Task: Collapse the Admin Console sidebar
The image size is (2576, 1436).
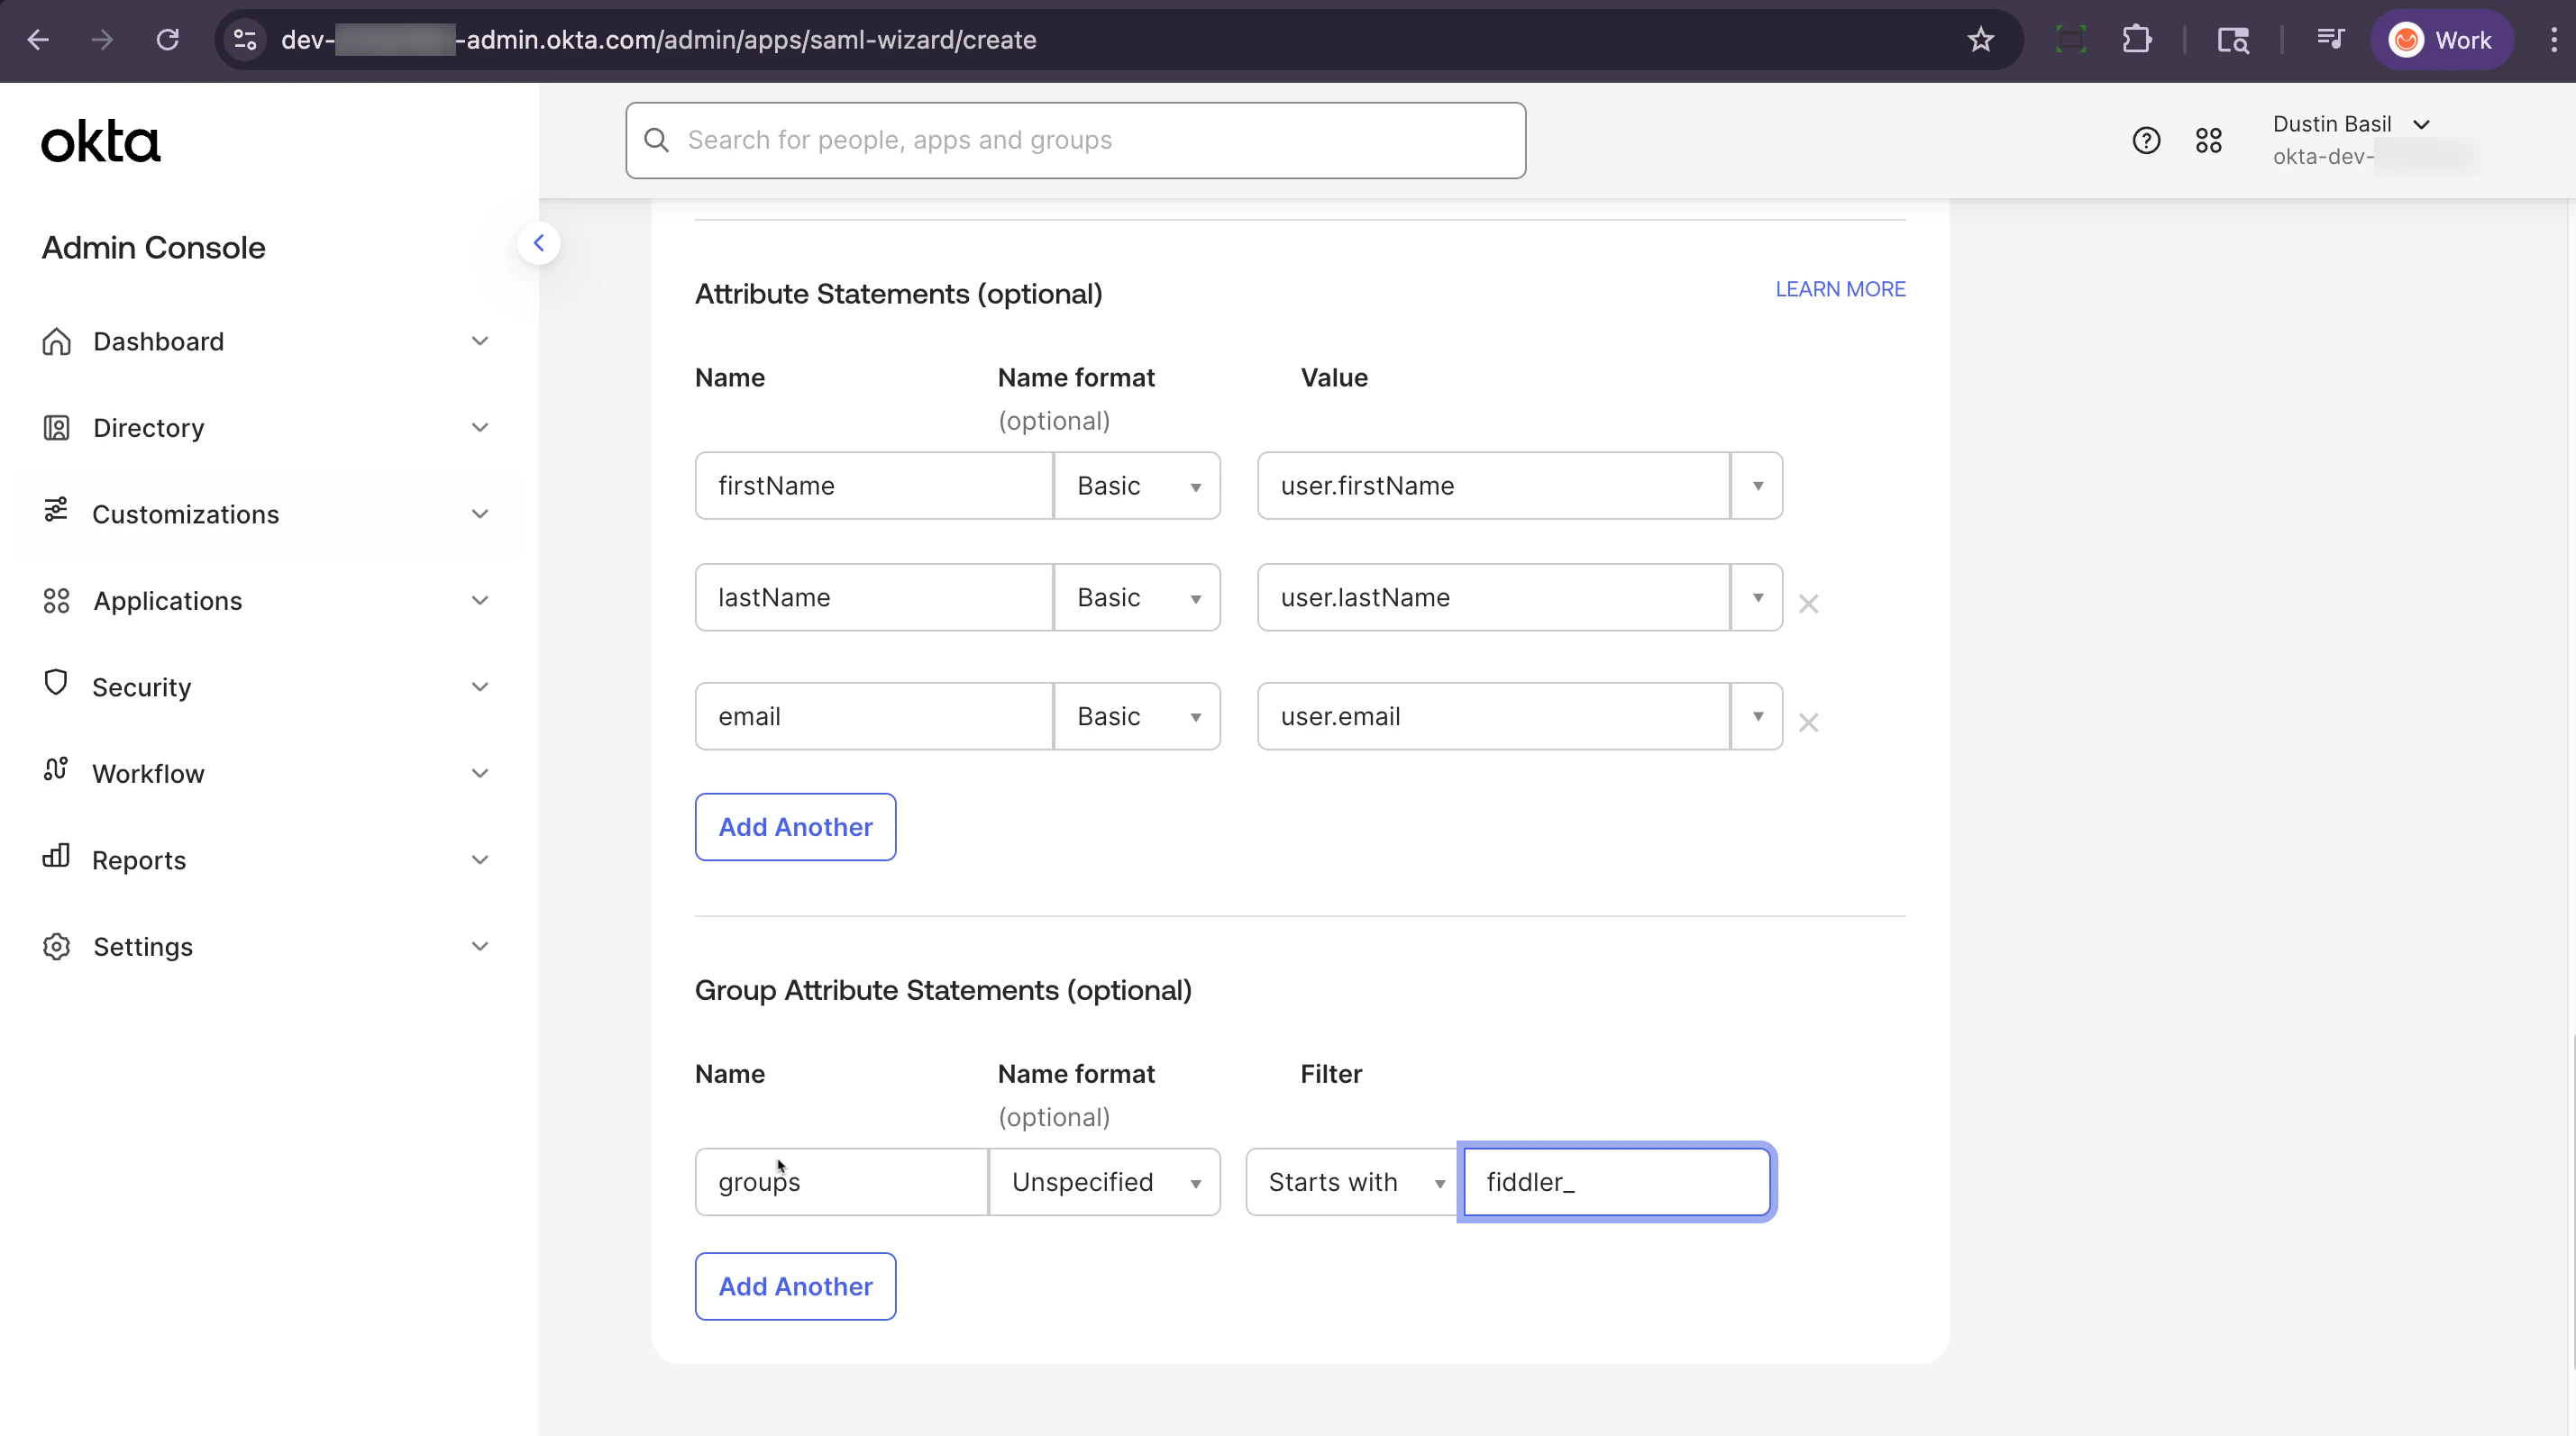Action: click(x=538, y=243)
